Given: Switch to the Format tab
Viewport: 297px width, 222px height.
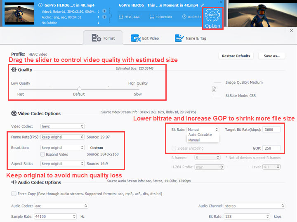Looking at the screenshot, I should (x=103, y=38).
